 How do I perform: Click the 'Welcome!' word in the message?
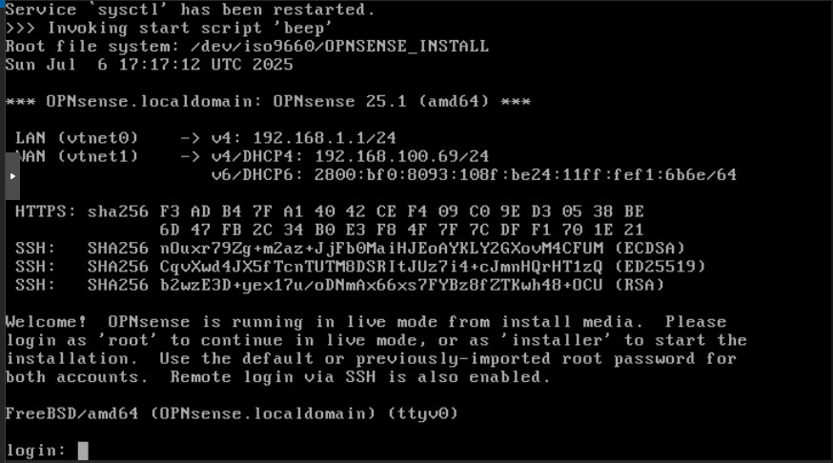pos(47,322)
